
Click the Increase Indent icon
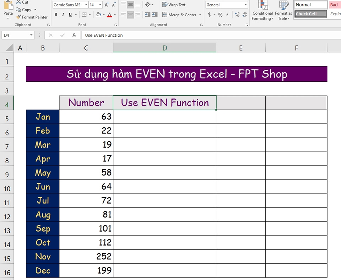155,15
